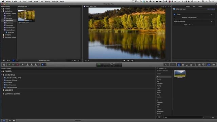
Task: Collapse the Upside Down event
Action: point(3,30)
